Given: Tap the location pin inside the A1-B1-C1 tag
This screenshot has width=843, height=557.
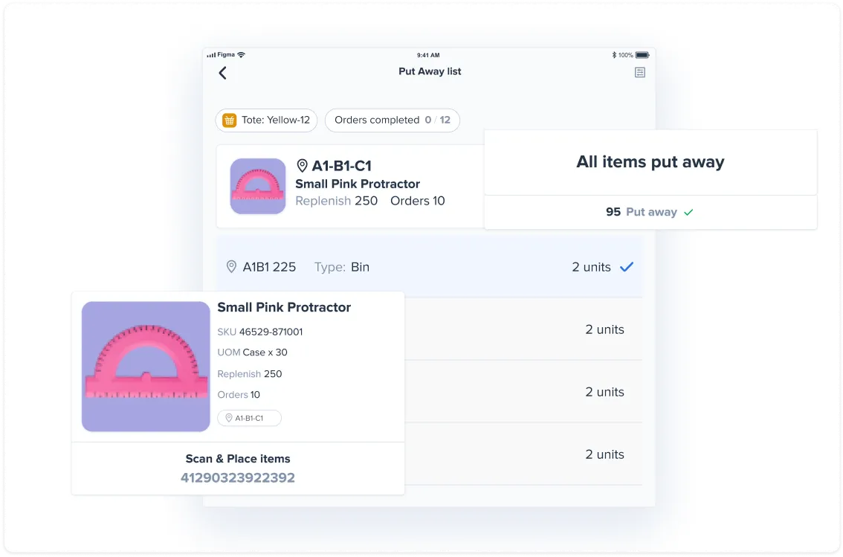Looking at the screenshot, I should 230,418.
